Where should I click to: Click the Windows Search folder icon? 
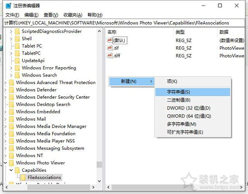(17, 75)
